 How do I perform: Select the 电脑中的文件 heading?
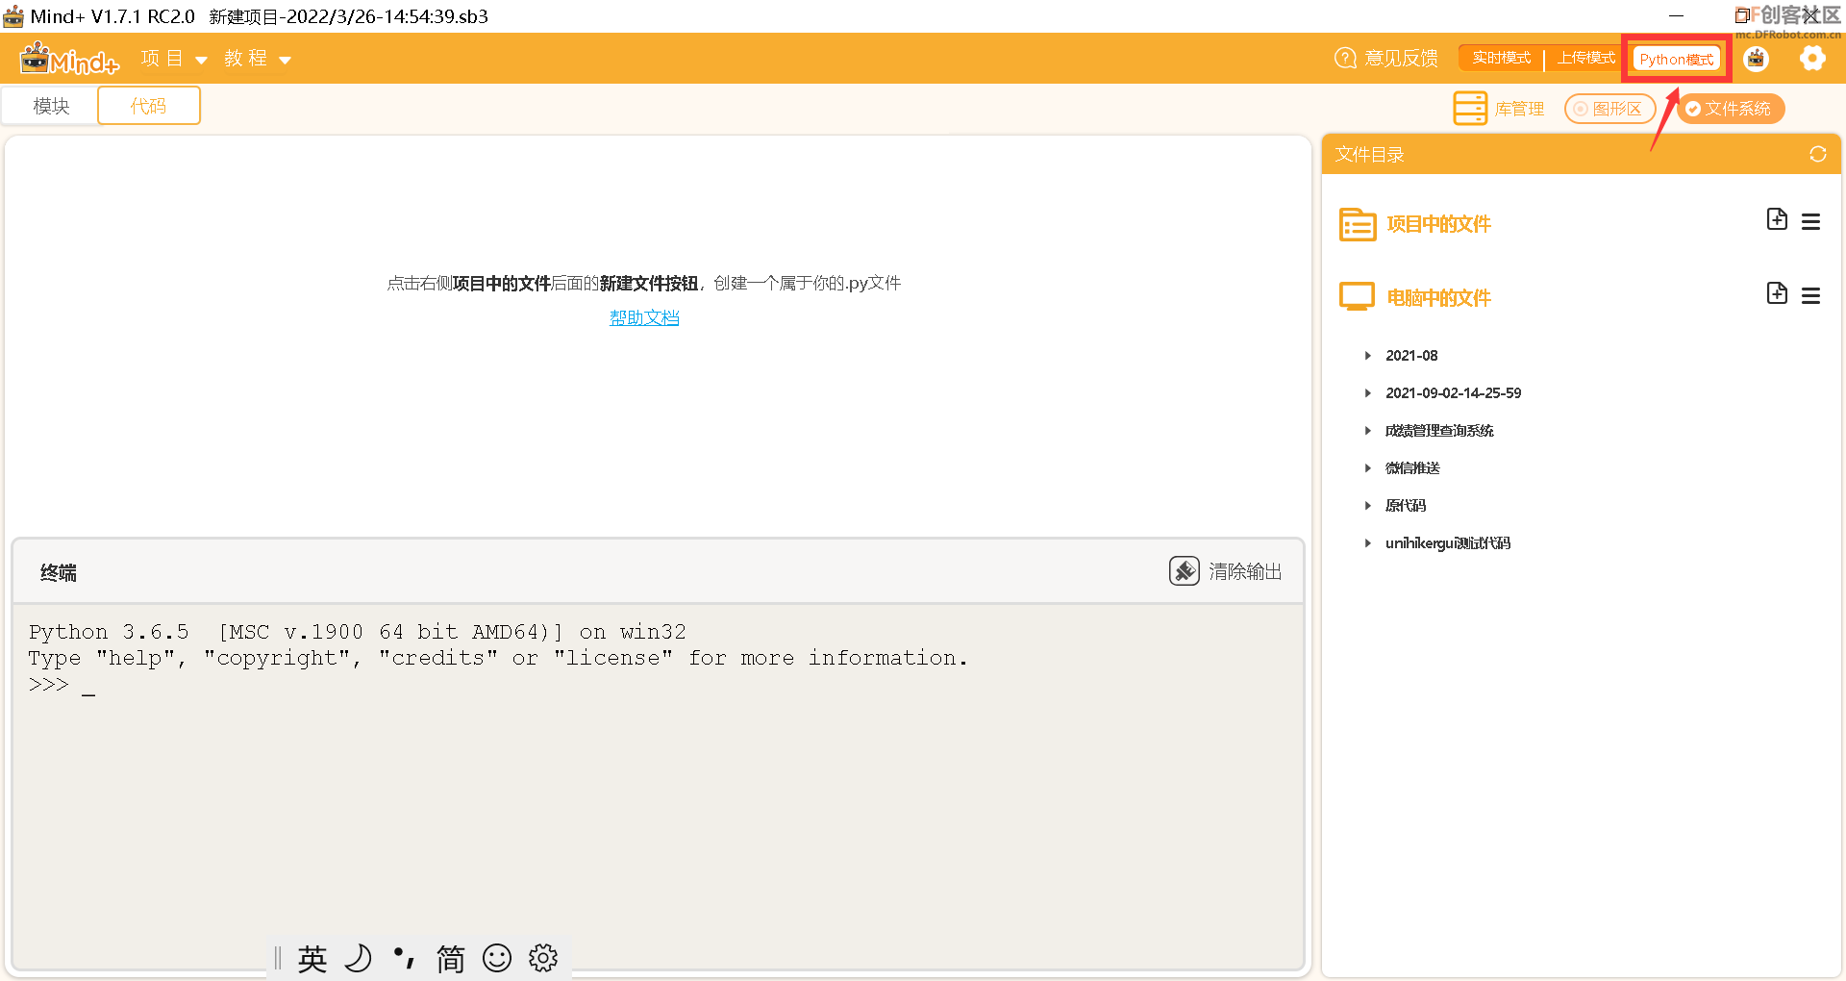click(x=1438, y=298)
